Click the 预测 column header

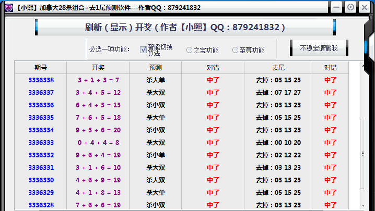155,68
